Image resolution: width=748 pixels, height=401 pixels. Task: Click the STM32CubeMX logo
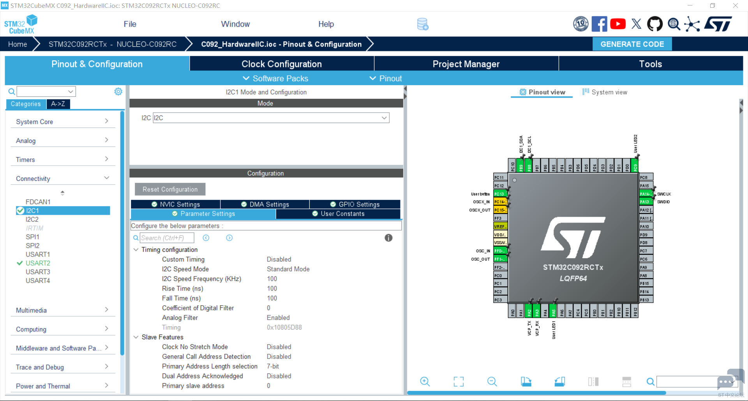pos(21,24)
